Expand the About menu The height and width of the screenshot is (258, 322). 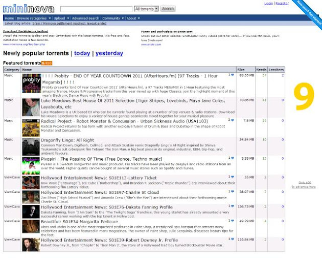[x=133, y=18]
